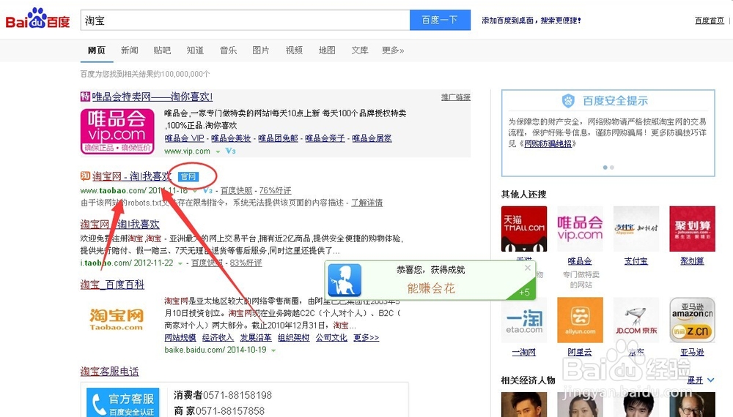Expand dropdown arrow after i.taobao.com date
The width and height of the screenshot is (733, 417).
[180, 263]
